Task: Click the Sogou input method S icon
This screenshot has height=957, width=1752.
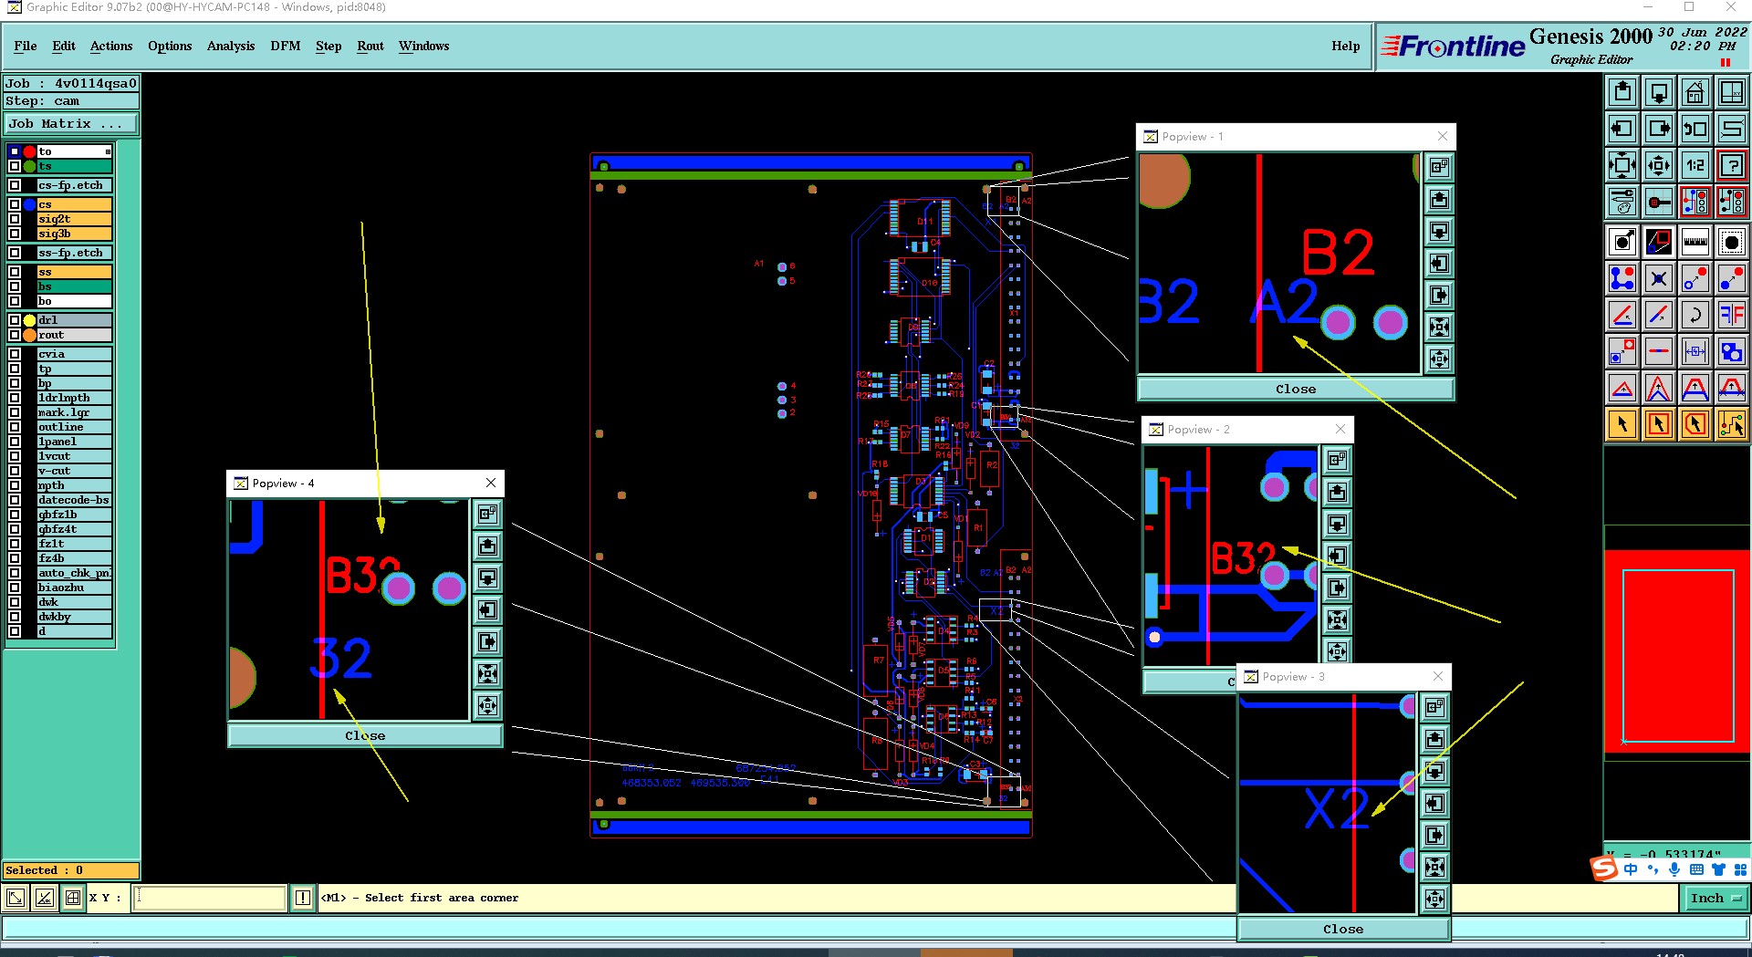Action: [1604, 869]
